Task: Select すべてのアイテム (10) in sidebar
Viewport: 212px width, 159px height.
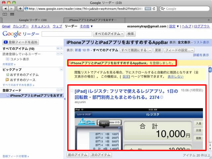Action: pos(19,49)
